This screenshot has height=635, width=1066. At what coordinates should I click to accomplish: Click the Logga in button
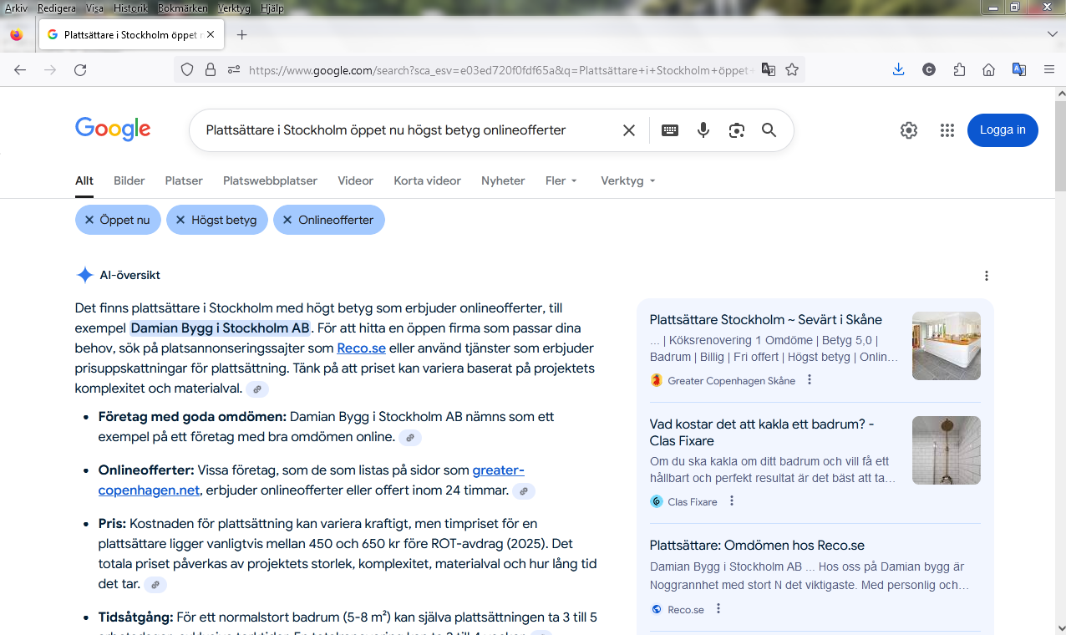tap(1003, 130)
